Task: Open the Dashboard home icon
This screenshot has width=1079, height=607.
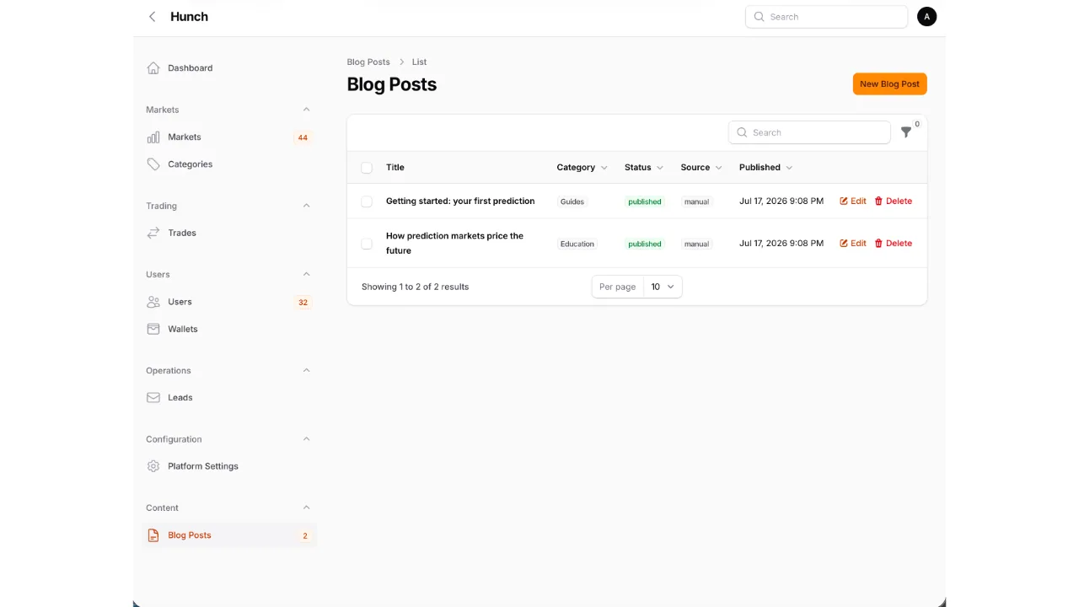Action: pos(153,68)
